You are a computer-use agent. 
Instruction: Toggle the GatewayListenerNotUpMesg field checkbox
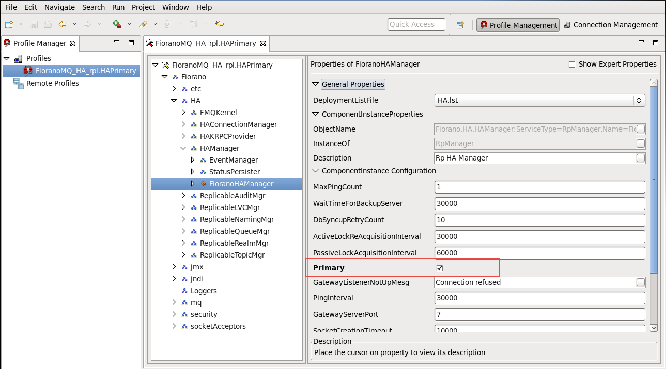(641, 282)
